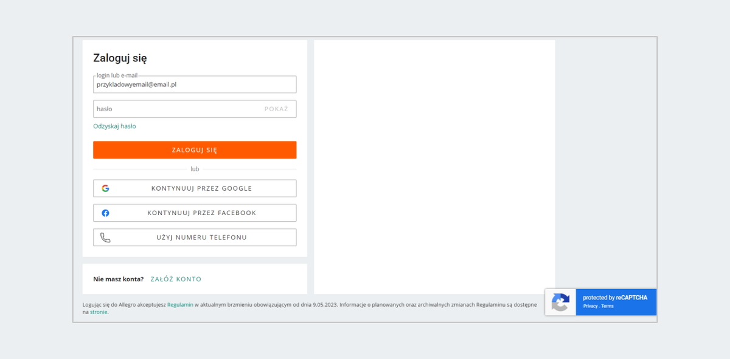The image size is (730, 359).
Task: Continue with KONTYNUUJ PRZEZ FACEBOOK
Action: (x=195, y=213)
